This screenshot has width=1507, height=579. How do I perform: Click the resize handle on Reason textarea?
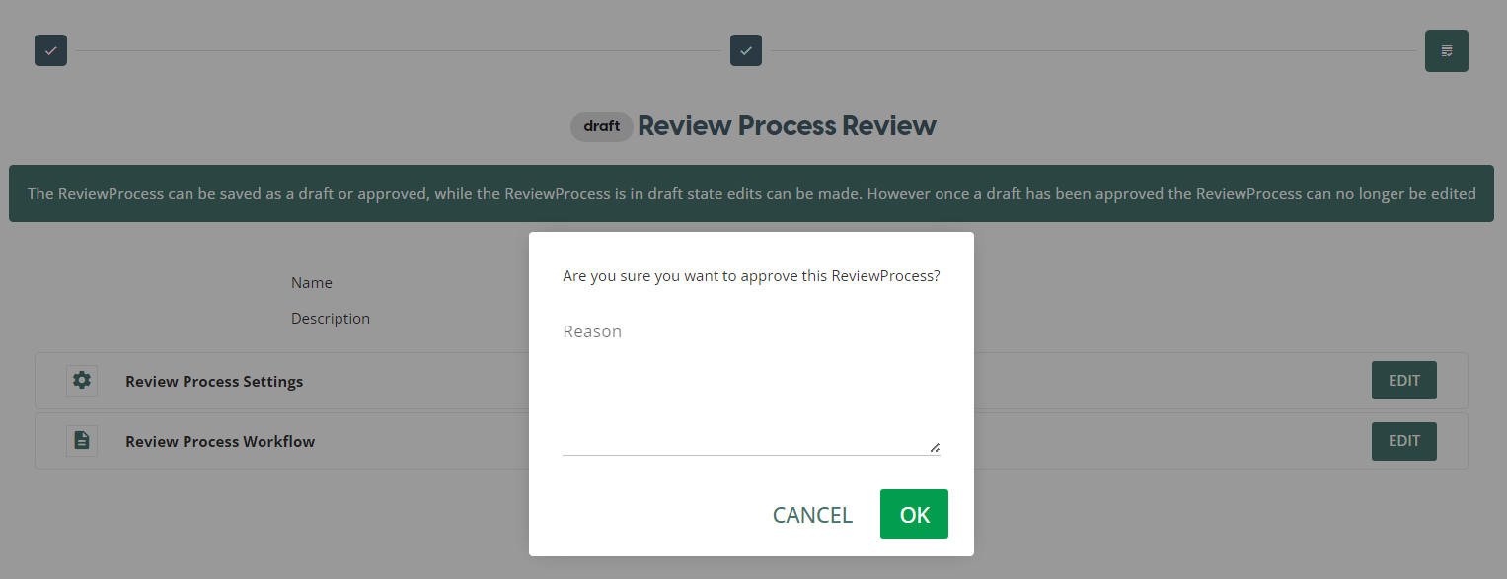934,447
